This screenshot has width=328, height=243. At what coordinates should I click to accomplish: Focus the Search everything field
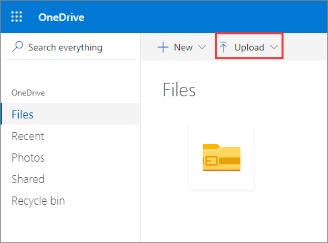pyautogui.click(x=71, y=47)
